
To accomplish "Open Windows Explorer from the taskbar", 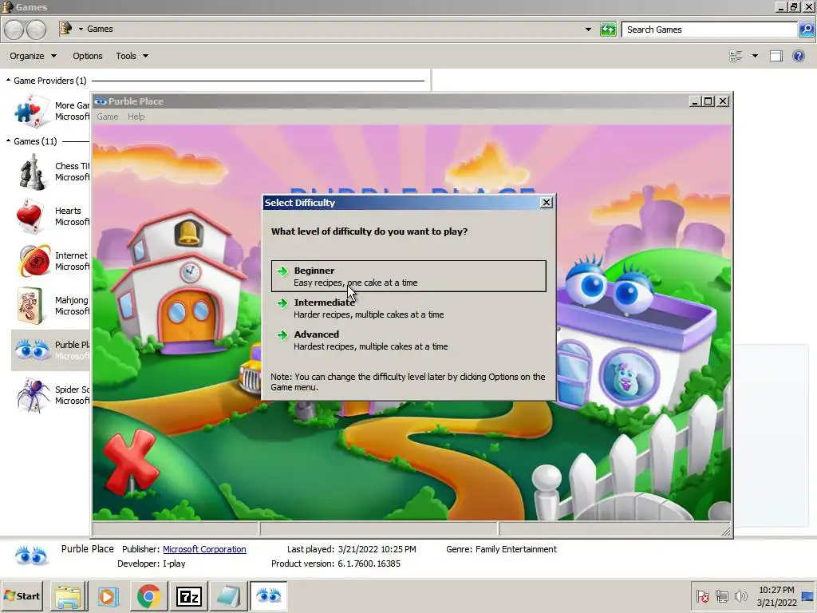I will [x=69, y=595].
